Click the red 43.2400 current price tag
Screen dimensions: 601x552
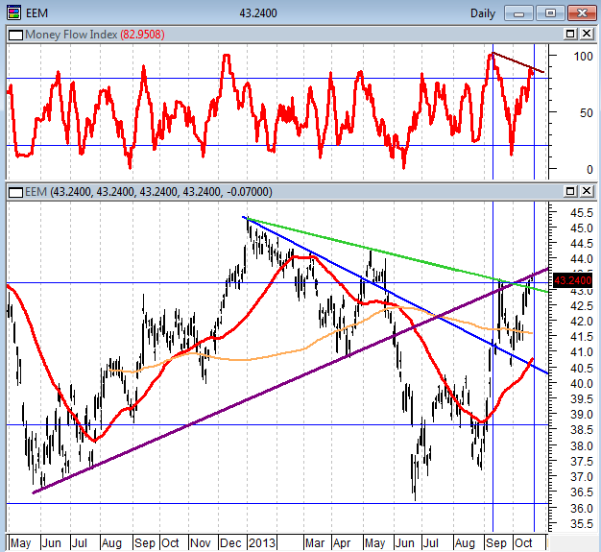(572, 280)
